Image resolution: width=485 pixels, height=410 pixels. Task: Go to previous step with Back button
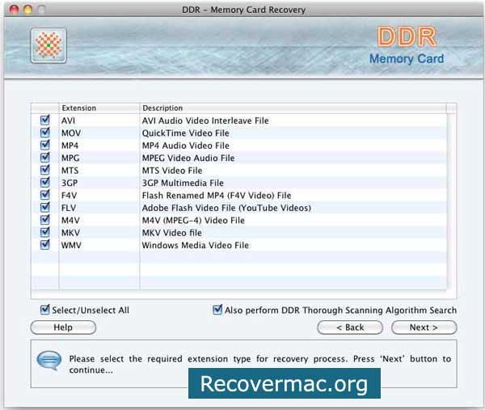point(350,328)
